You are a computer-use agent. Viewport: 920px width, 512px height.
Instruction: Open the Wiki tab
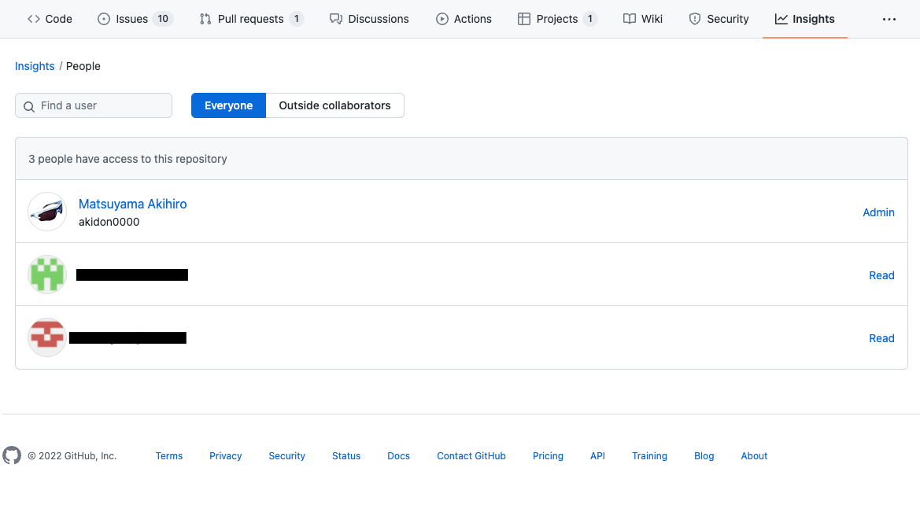coord(642,19)
